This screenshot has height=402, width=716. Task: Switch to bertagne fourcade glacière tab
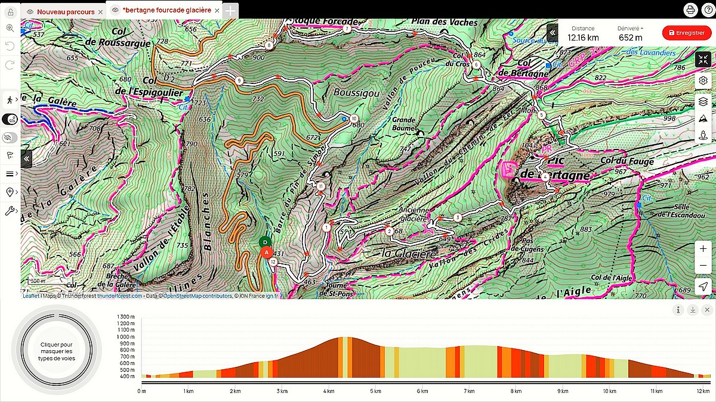166,10
